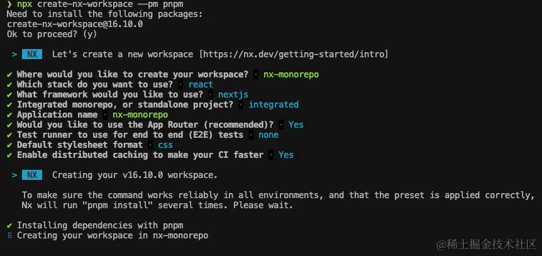Image resolution: width=542 pixels, height=256 pixels.
Task: Click the checkmark beside "Application name"
Action: pyautogui.click(x=9, y=114)
